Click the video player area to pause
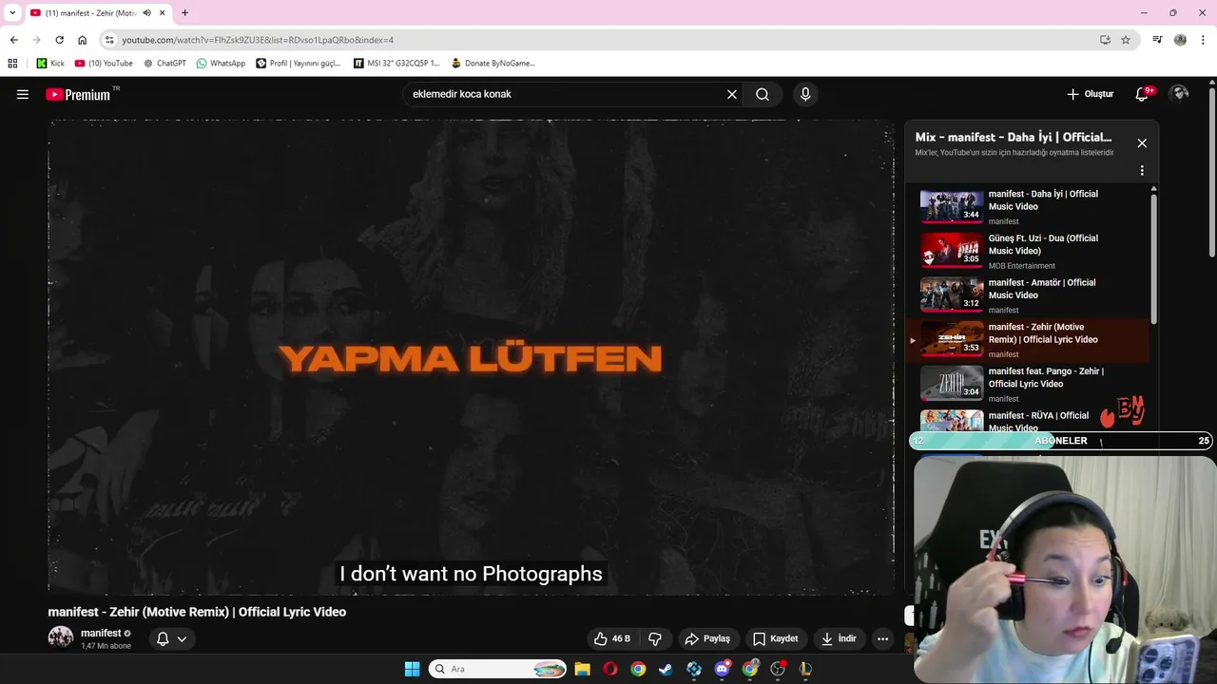Screen dimensions: 1217x684 (471, 357)
